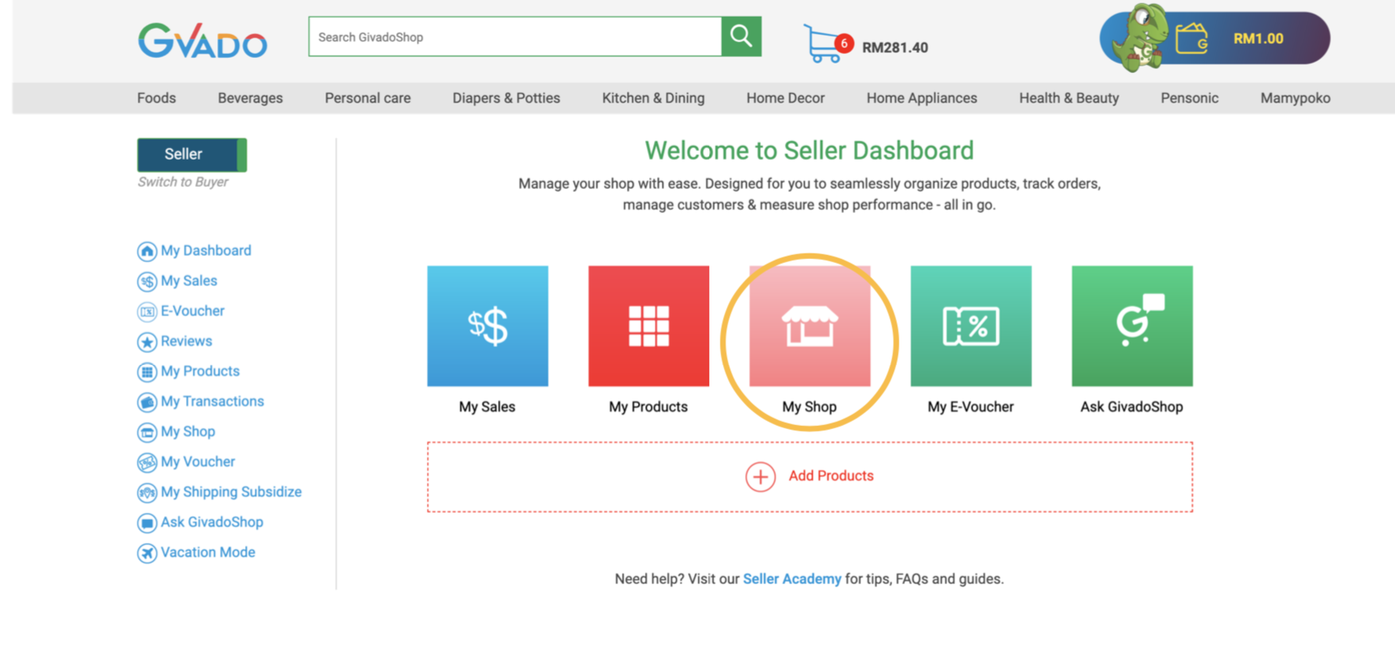Open the Beverages category
This screenshot has height=650, width=1395.
(x=251, y=98)
